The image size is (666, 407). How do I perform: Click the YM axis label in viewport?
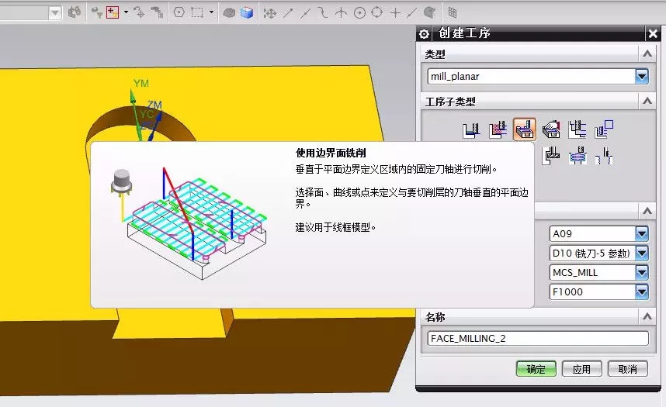(x=141, y=83)
